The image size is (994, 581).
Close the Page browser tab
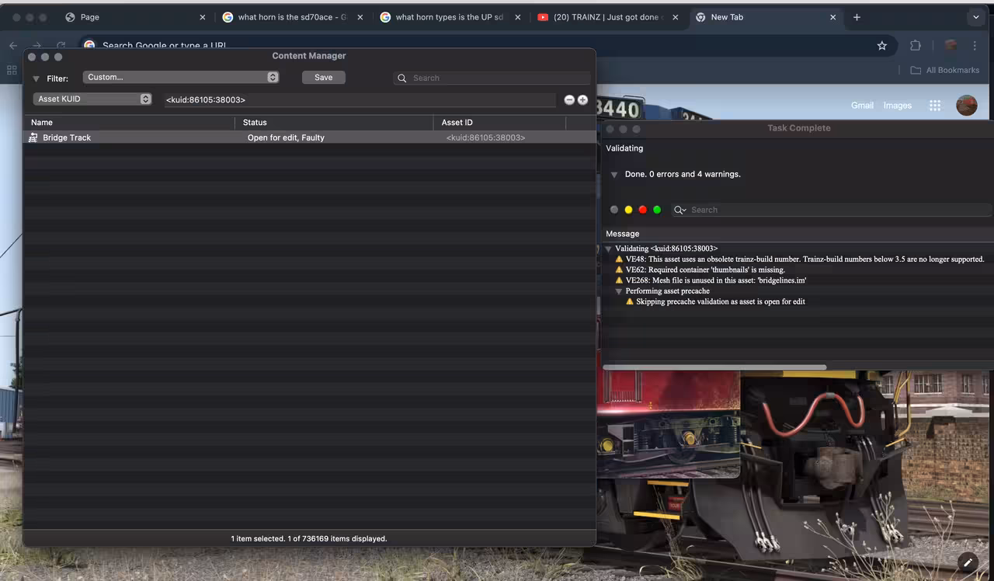point(203,17)
